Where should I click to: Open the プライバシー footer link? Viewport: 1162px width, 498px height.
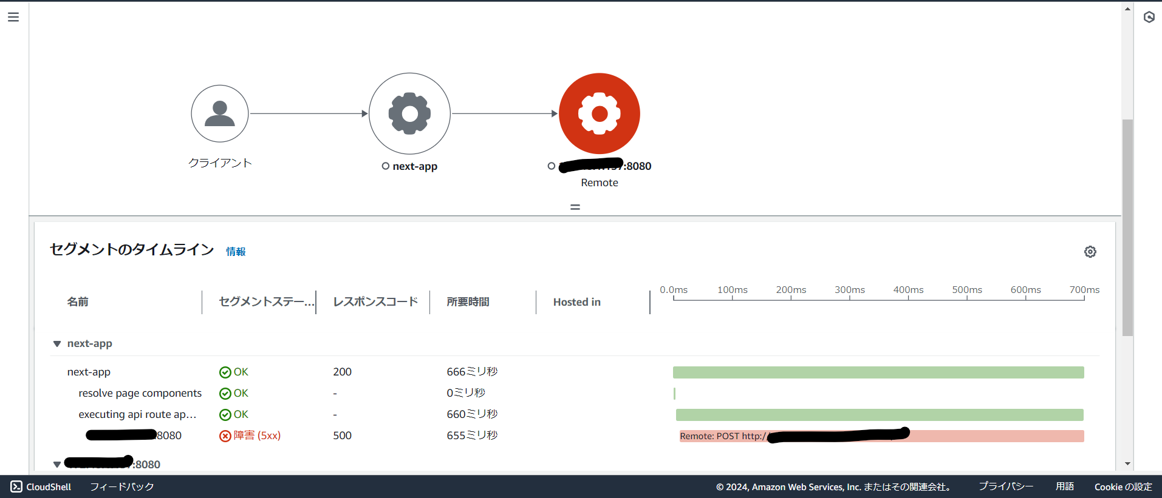coord(1005,486)
